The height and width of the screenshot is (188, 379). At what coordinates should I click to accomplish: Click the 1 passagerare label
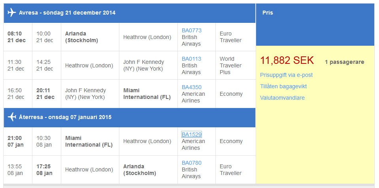(x=345, y=62)
